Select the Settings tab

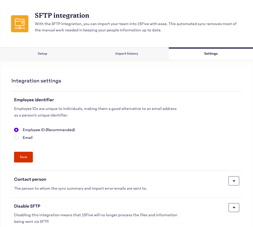click(211, 54)
